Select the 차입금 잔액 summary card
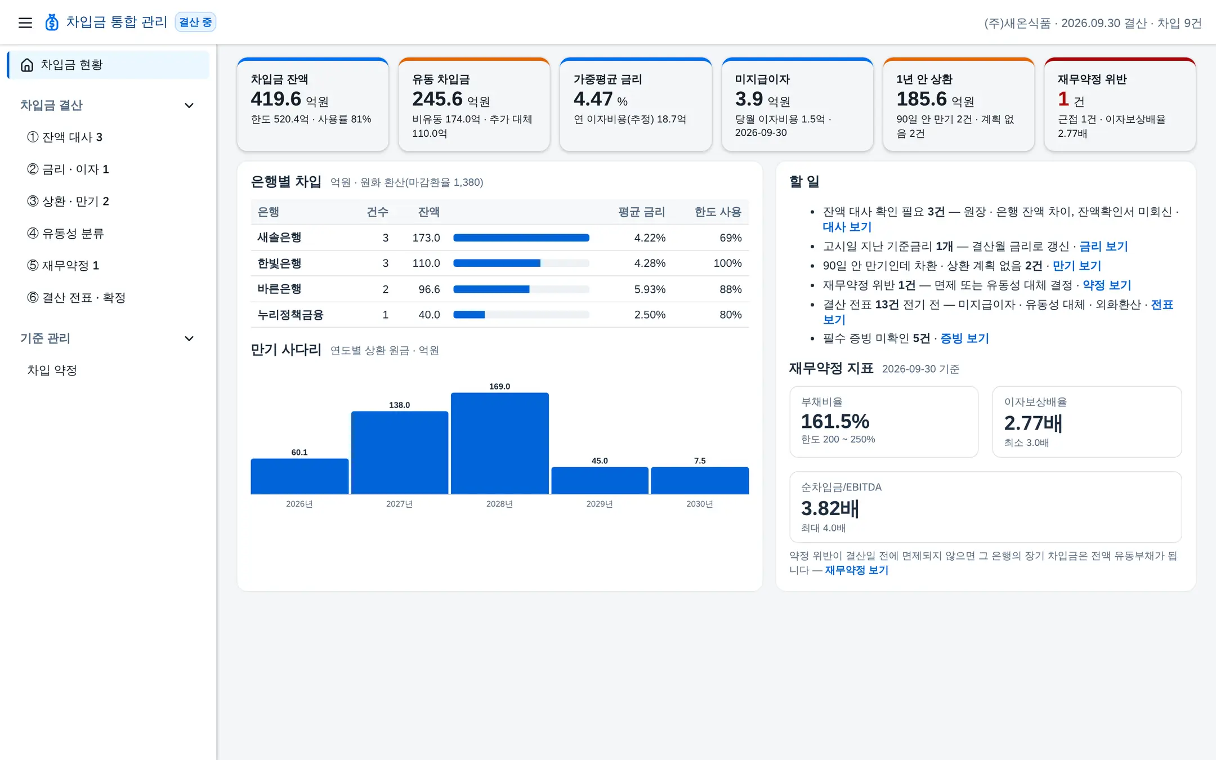 tap(313, 105)
